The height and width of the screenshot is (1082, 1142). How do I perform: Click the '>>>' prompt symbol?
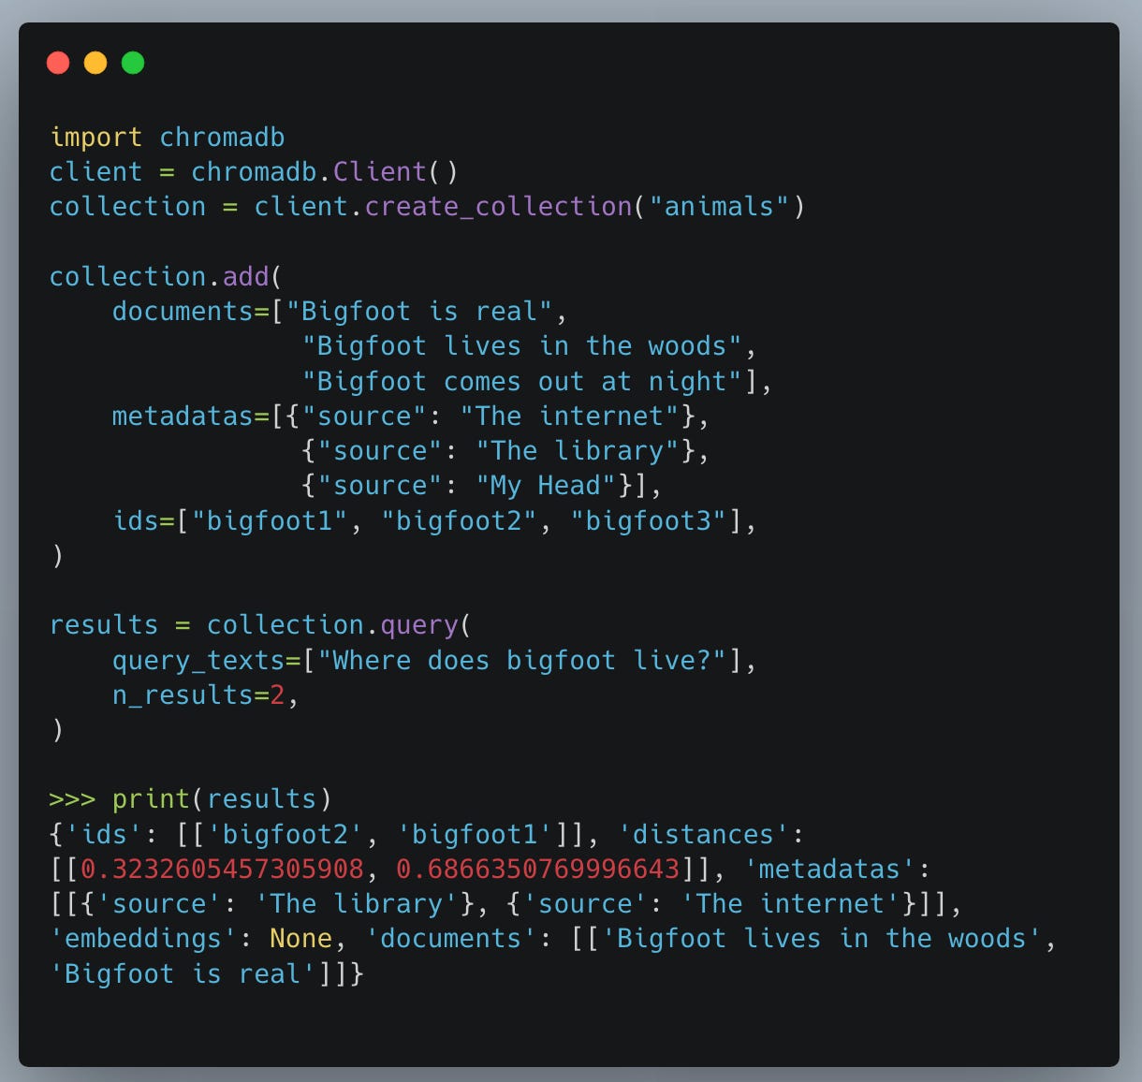pos(73,799)
